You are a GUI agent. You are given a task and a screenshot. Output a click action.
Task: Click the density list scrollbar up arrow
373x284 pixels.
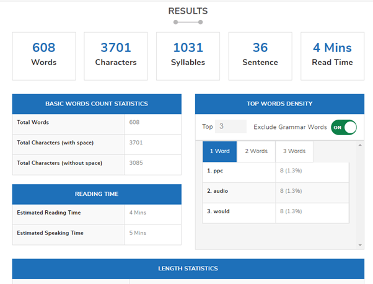(x=361, y=146)
